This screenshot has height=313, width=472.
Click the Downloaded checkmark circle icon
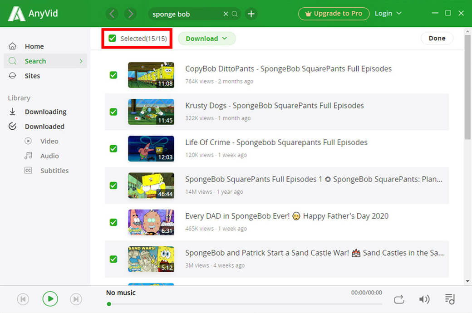pyautogui.click(x=12, y=127)
